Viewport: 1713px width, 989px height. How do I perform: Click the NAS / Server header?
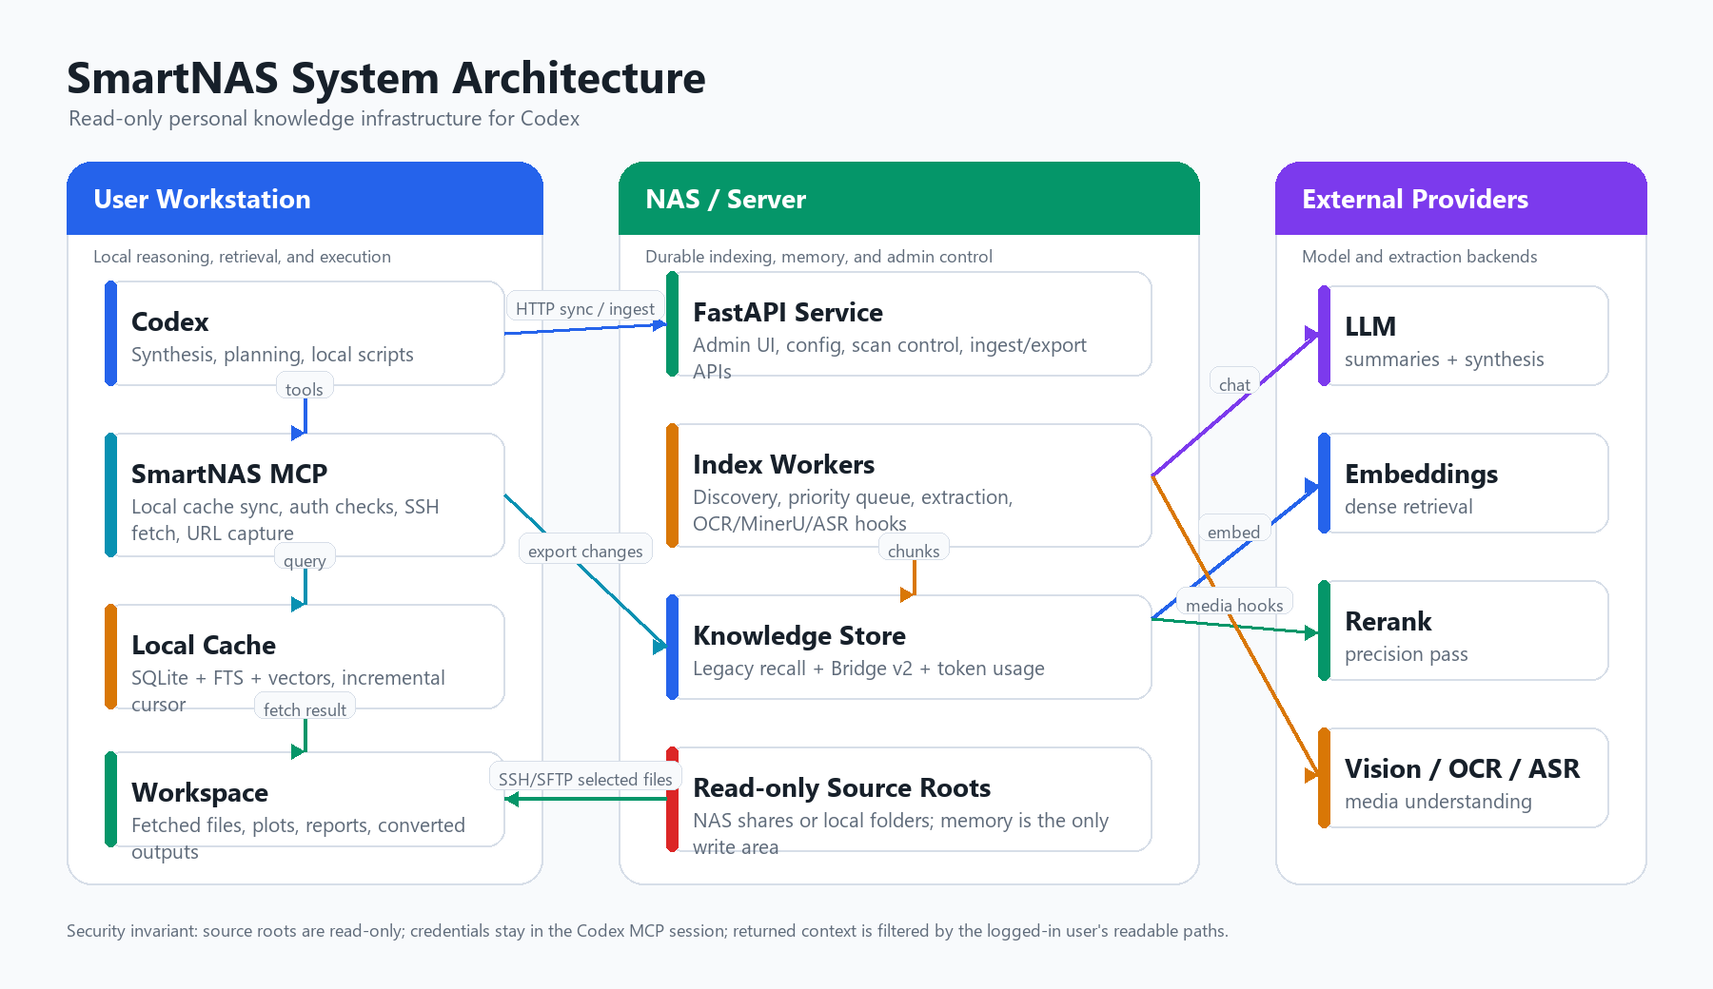(909, 198)
